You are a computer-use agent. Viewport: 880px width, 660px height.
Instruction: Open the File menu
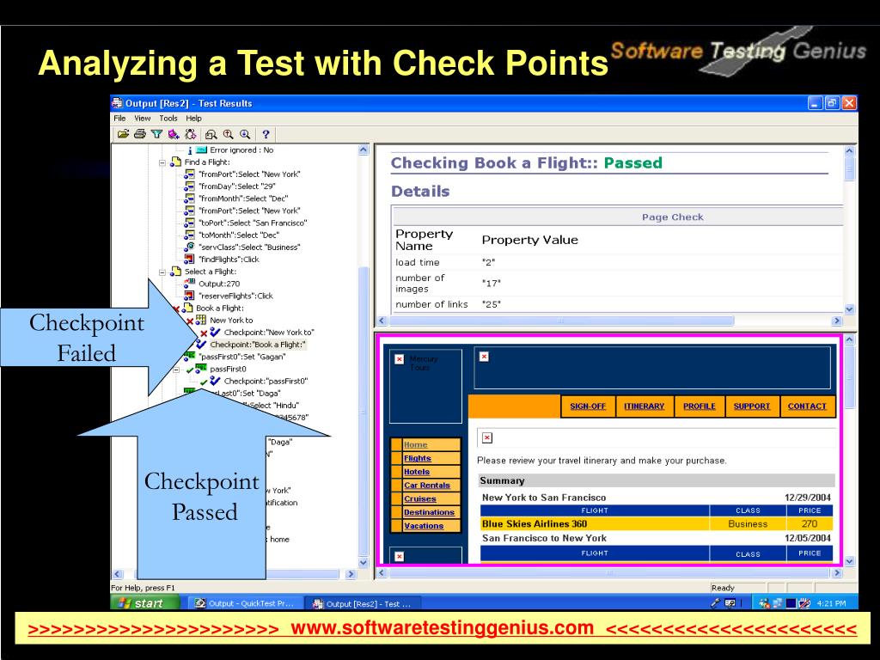pyautogui.click(x=119, y=118)
